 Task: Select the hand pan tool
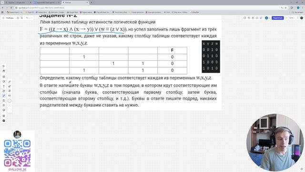[x=4, y=71]
